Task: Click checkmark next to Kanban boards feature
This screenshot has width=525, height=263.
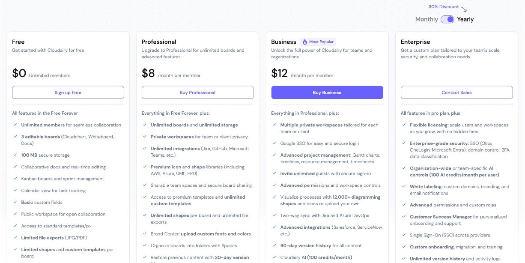Action: pyautogui.click(x=15, y=179)
